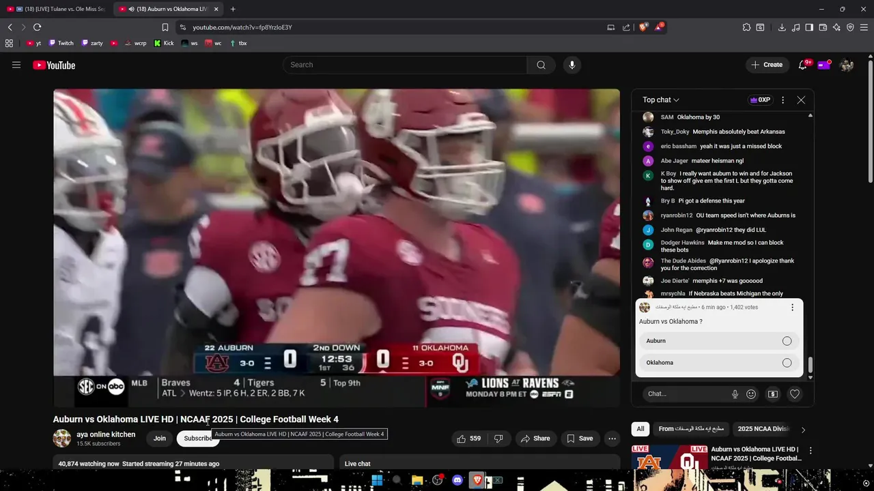874x491 pixels.
Task: Click chat voice input microphone
Action: tap(735, 393)
